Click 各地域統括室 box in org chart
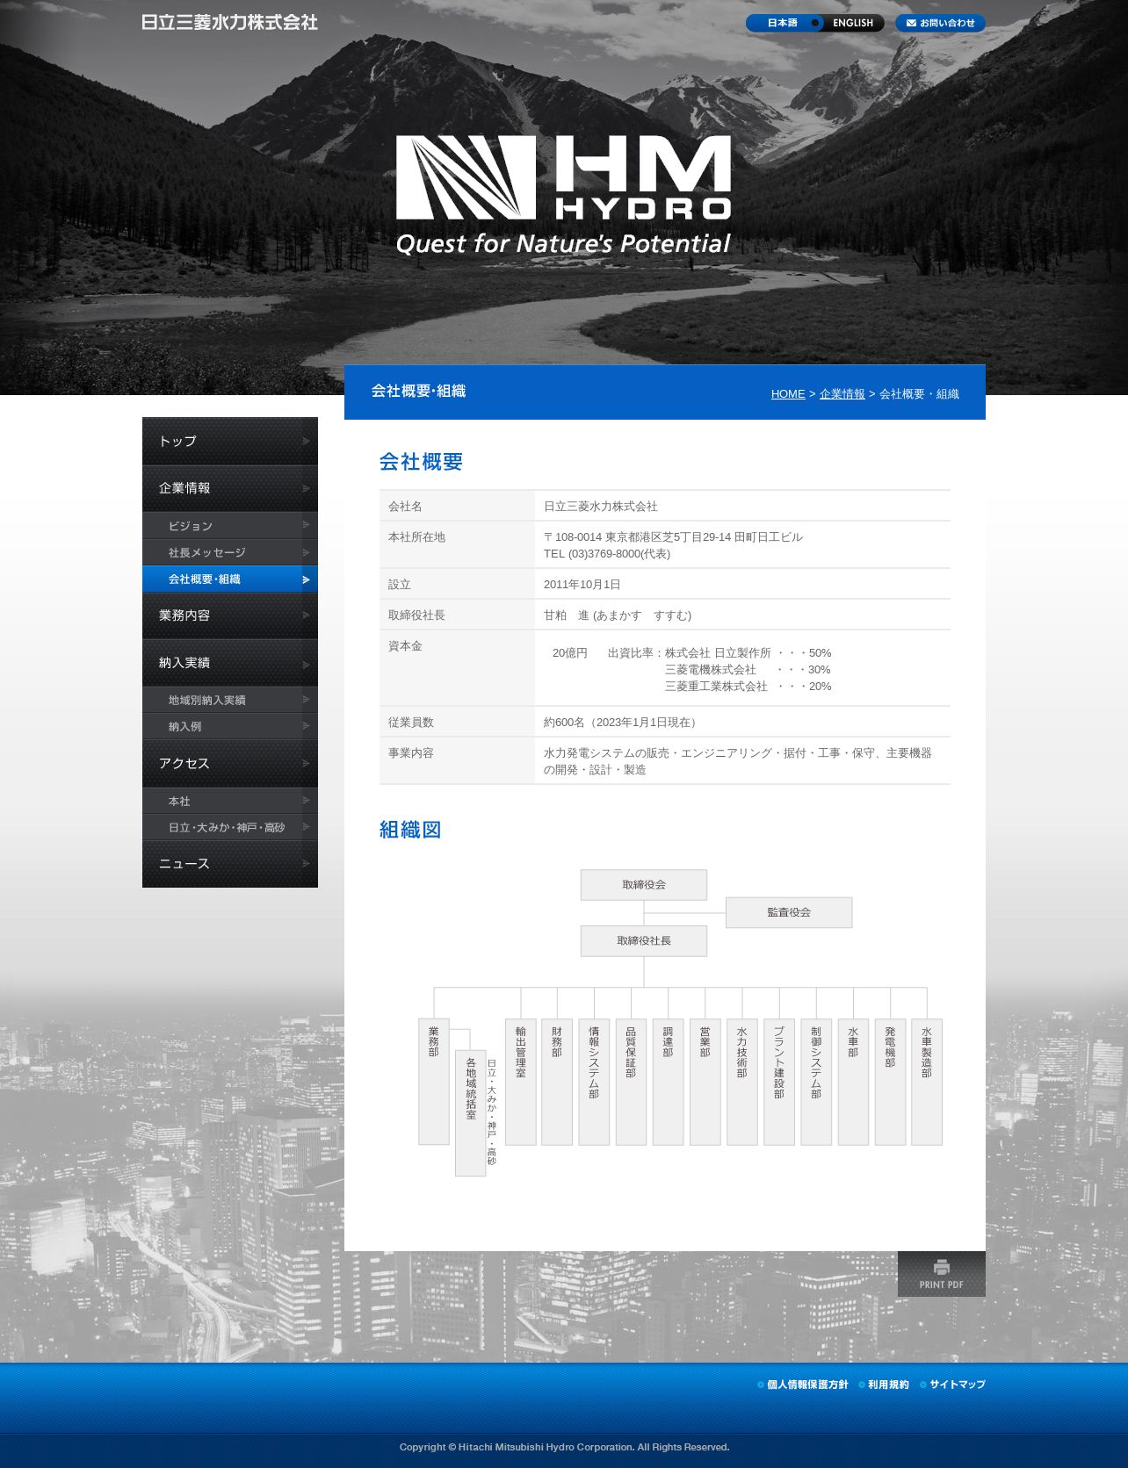Screen dimensions: 1128x1468 coord(471,1112)
